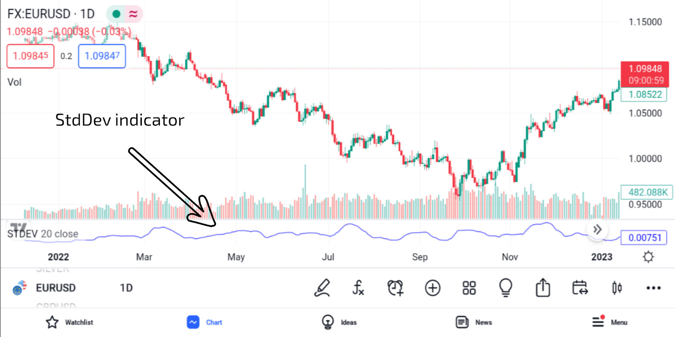Open the 1D timeframe selector
The width and height of the screenshot is (675, 337).
(126, 288)
